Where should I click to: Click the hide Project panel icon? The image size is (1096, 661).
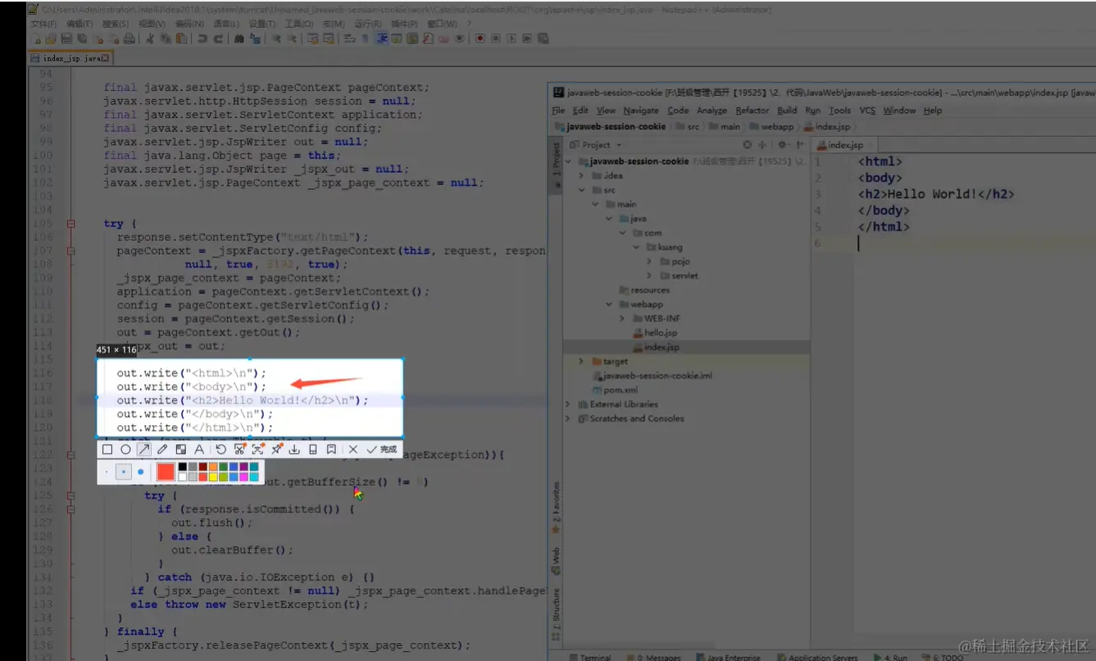click(799, 145)
